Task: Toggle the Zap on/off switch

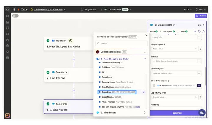Action: click(x=15, y=16)
